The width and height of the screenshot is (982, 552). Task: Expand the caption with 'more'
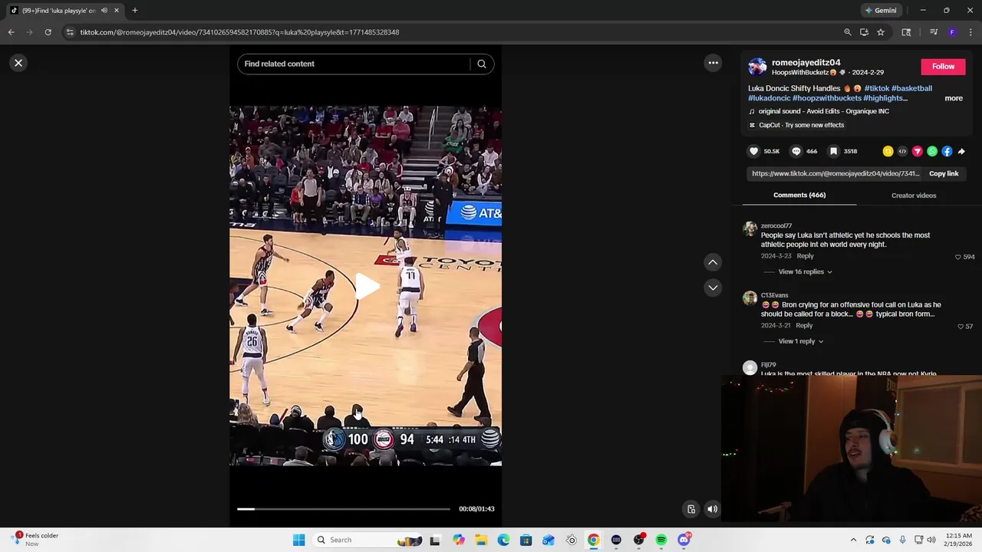(954, 98)
